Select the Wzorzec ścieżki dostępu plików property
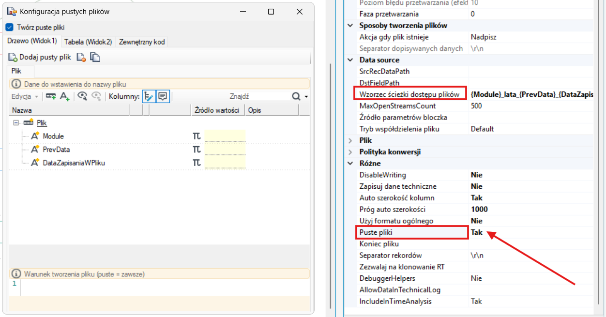The image size is (606, 317). tap(409, 94)
